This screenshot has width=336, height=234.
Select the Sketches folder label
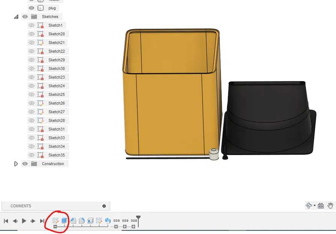click(x=50, y=16)
